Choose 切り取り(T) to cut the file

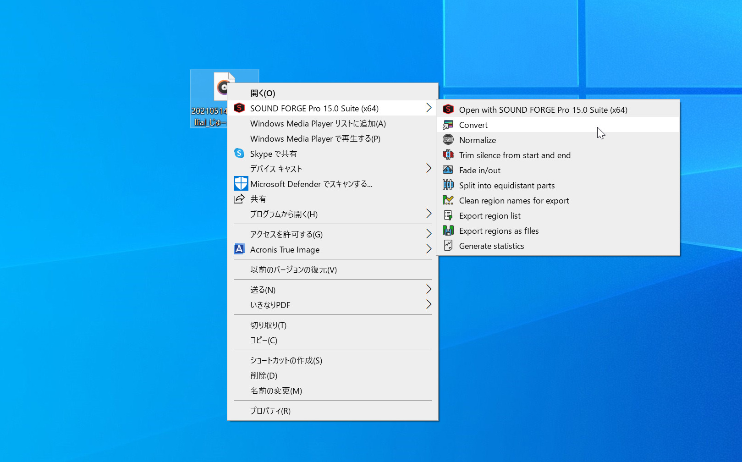click(x=333, y=325)
